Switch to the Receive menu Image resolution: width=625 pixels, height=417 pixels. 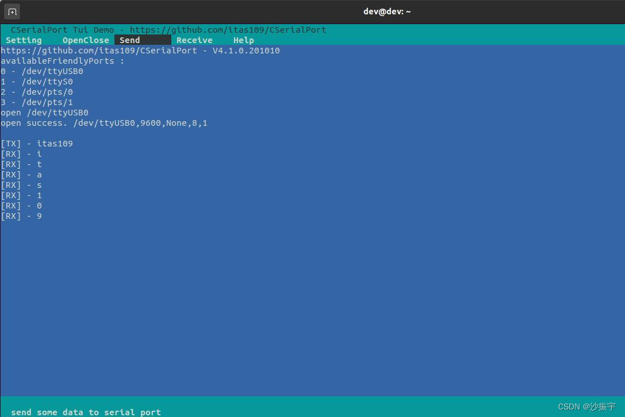[x=194, y=40]
